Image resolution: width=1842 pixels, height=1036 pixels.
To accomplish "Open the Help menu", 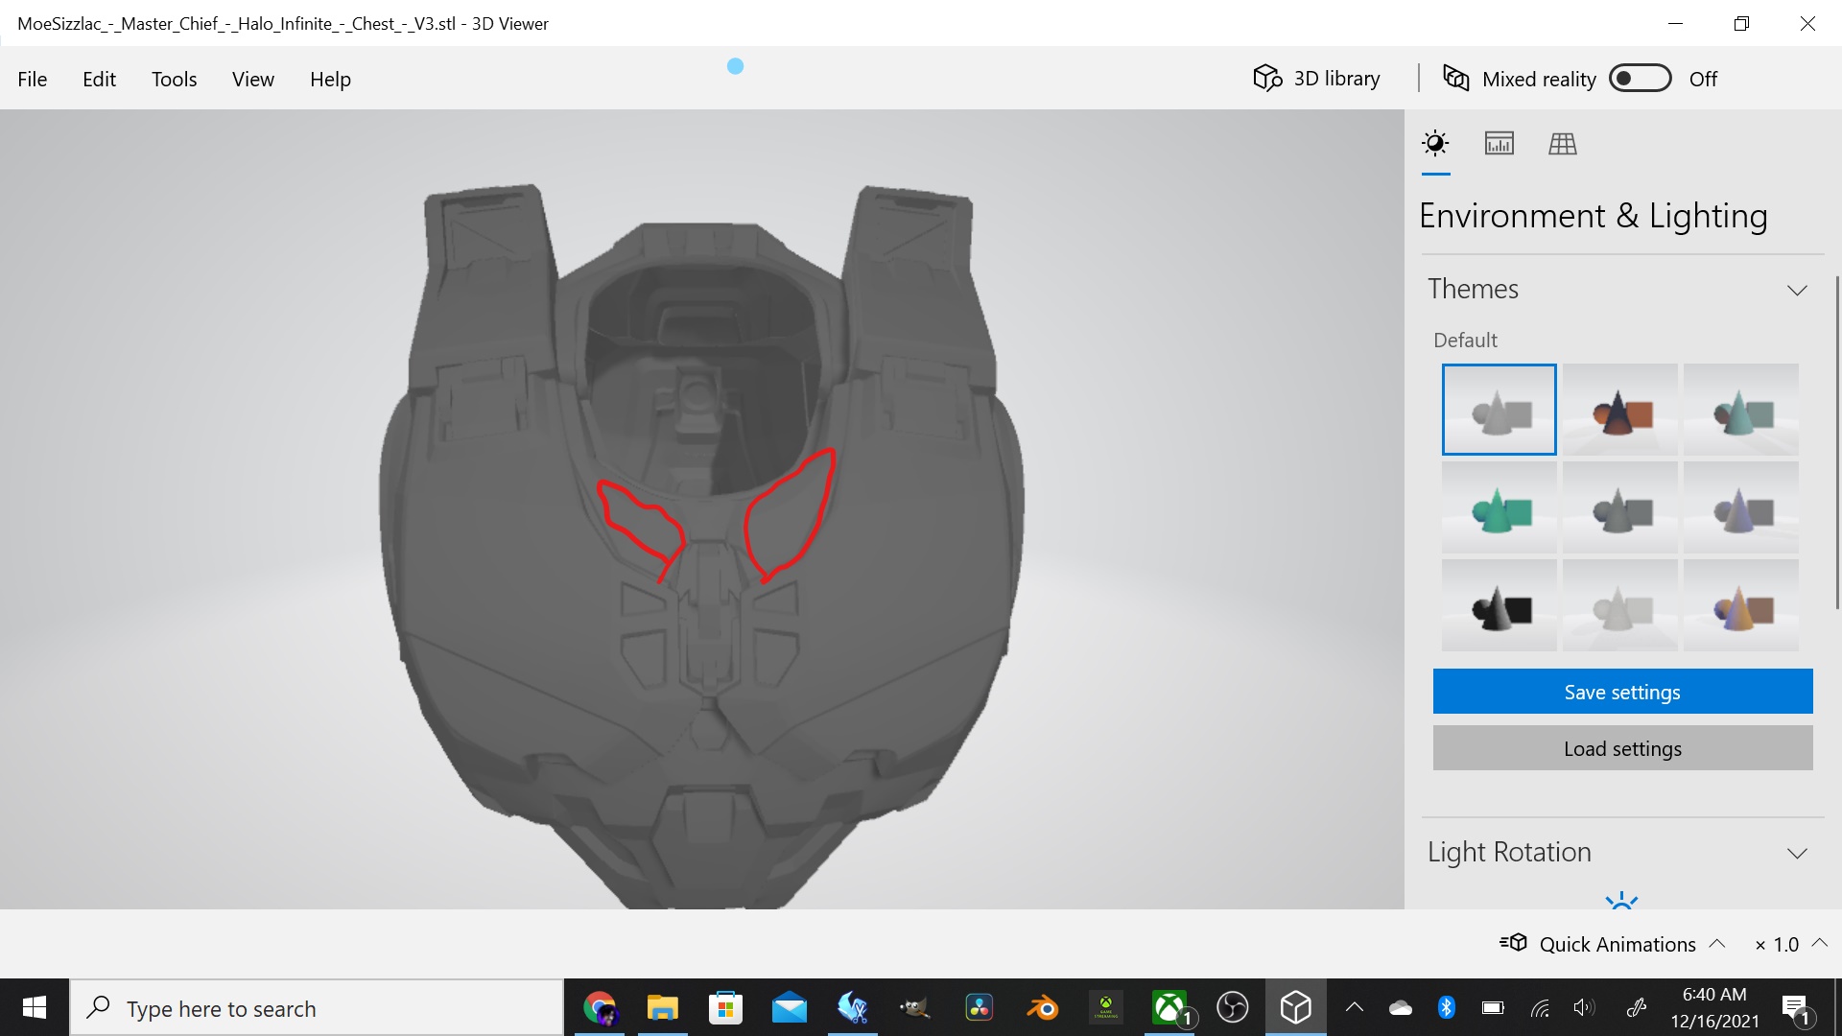I will (330, 79).
